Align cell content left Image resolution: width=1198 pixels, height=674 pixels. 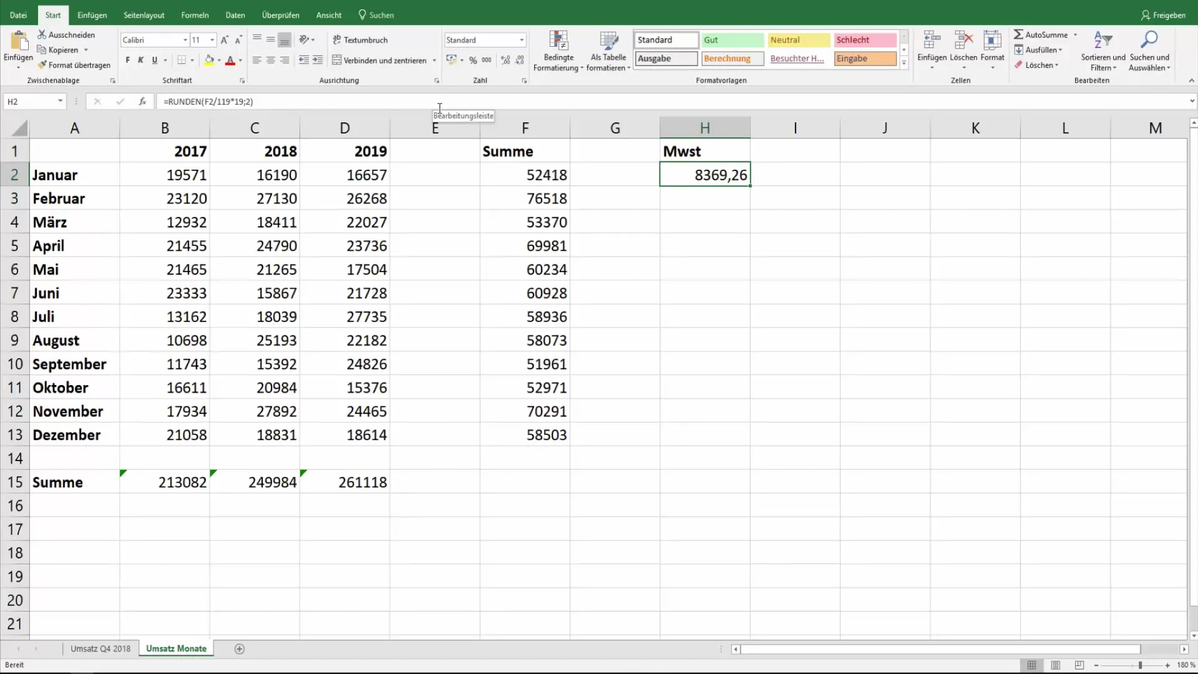click(257, 60)
